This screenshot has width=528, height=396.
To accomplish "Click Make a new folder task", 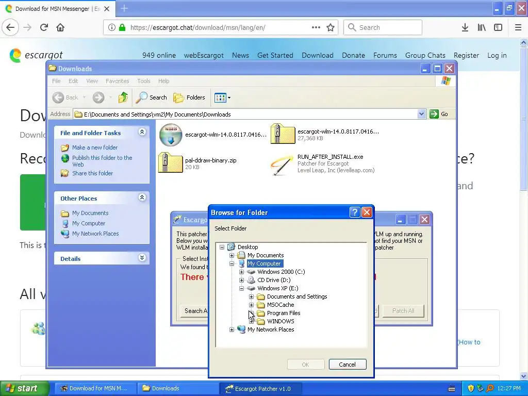I will 95,147.
